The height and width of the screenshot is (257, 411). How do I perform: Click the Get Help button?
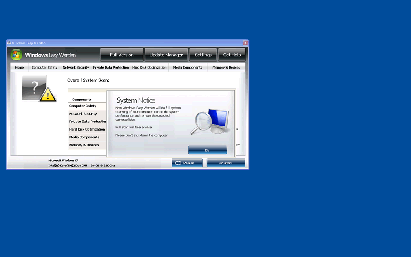(x=232, y=55)
